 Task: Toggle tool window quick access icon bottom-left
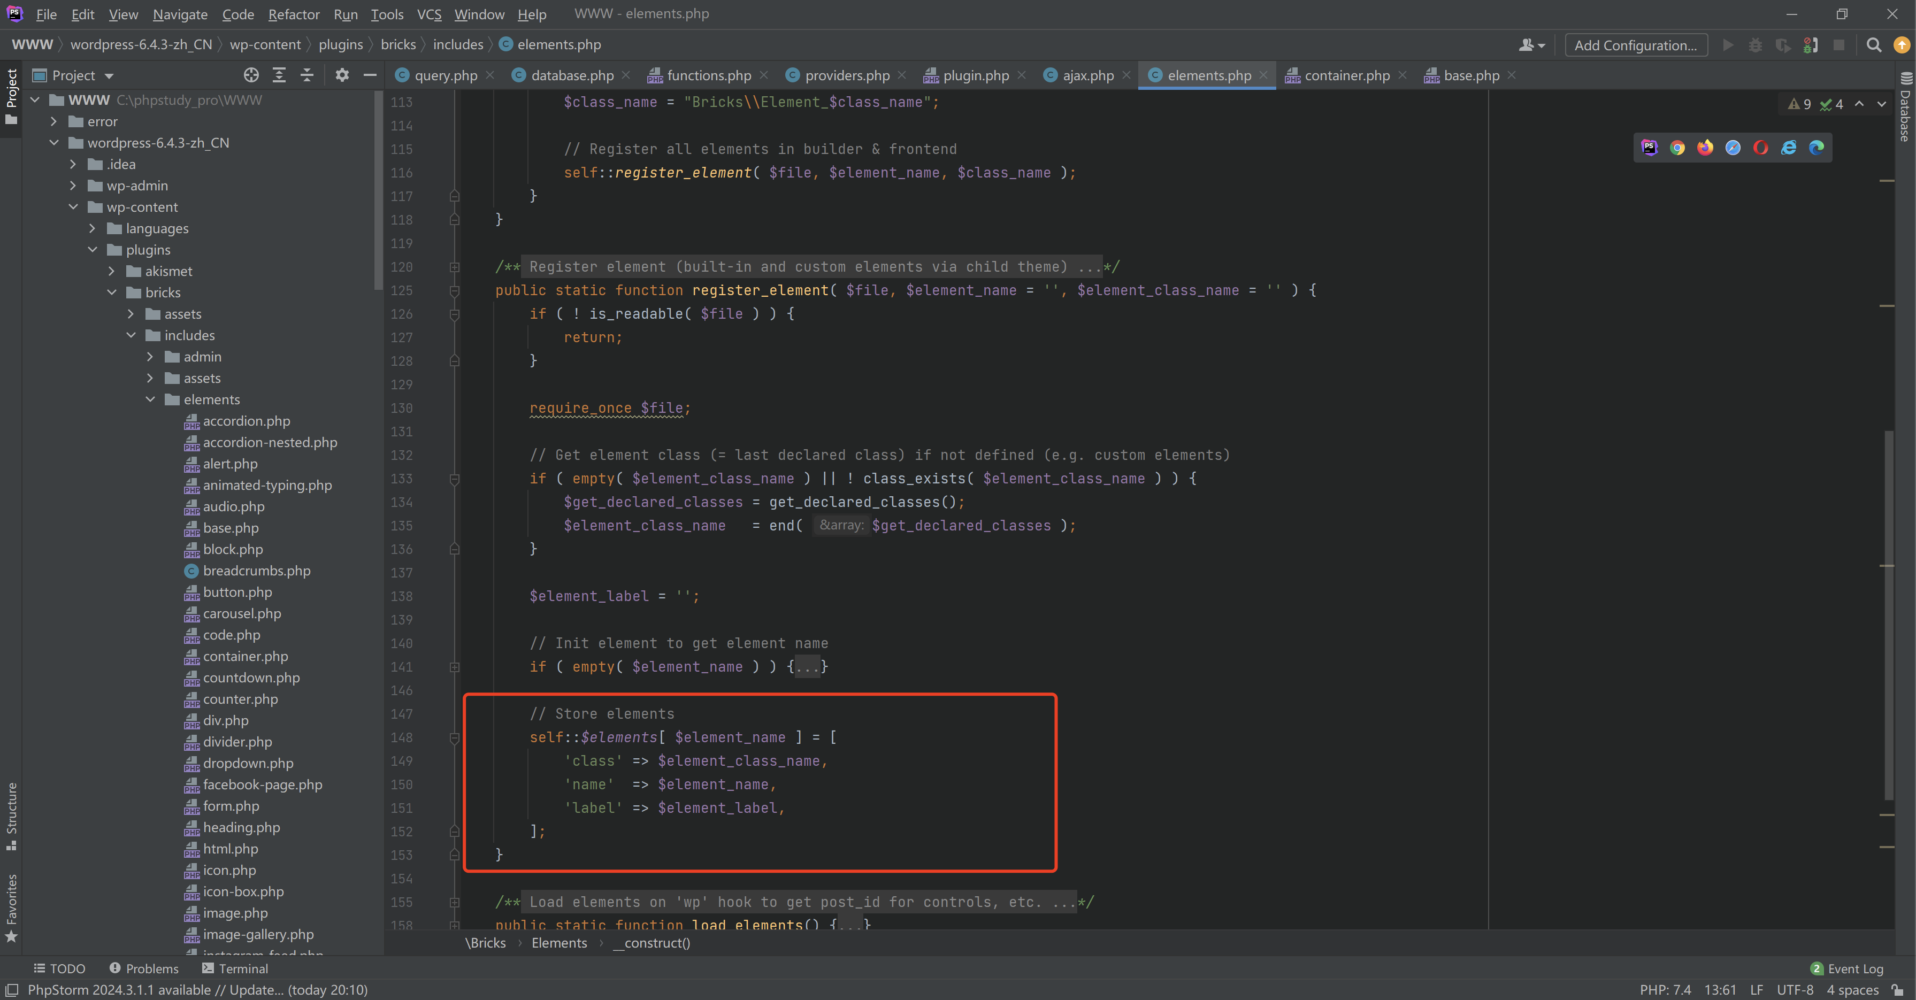(11, 990)
